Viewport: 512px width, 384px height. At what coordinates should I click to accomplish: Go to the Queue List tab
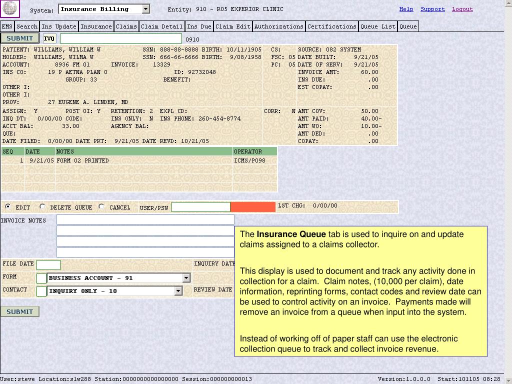click(x=378, y=26)
